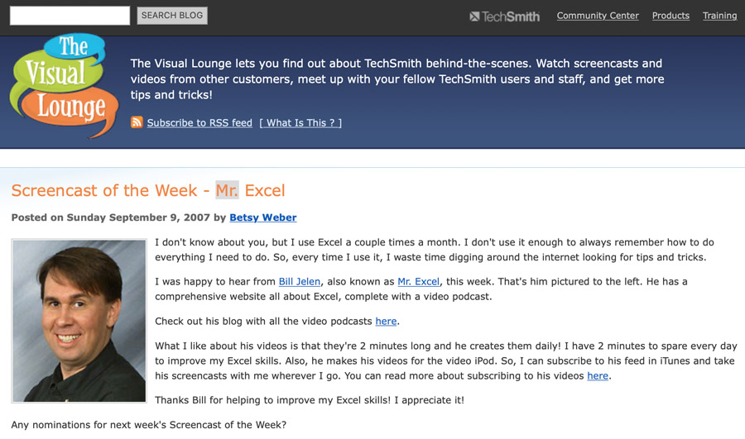This screenshot has height=439, width=745.
Task: Open Bill Jelen's portrait photo
Action: [x=79, y=321]
